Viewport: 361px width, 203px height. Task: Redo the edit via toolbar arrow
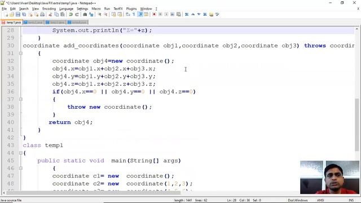[77, 15]
